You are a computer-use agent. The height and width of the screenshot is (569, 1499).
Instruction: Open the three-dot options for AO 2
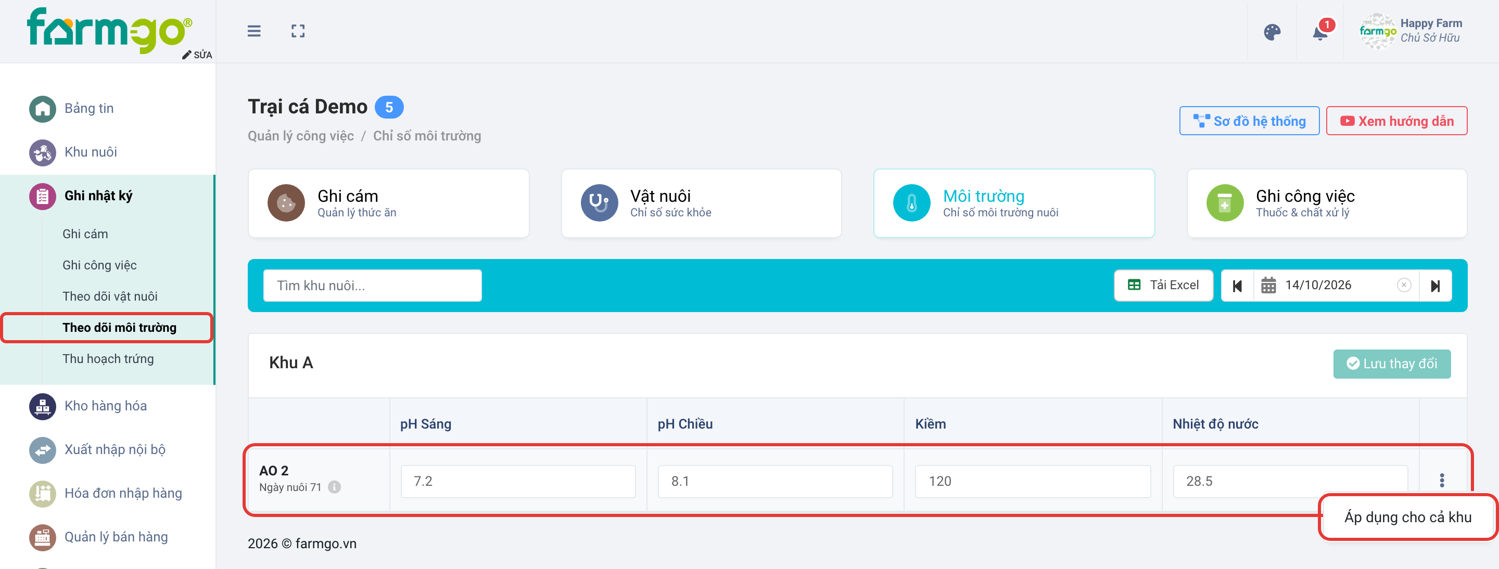(x=1441, y=480)
